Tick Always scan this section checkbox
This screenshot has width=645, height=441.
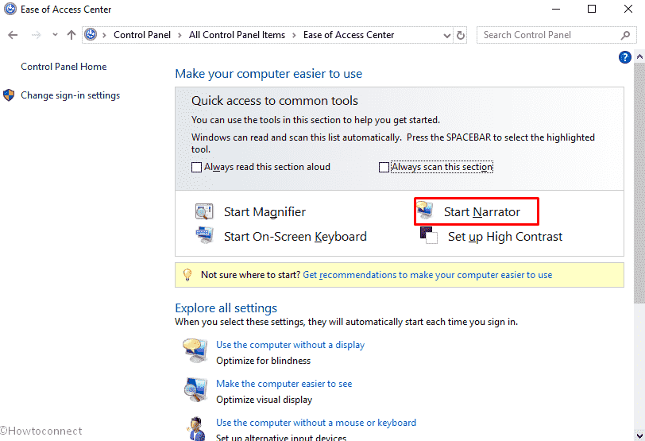384,167
